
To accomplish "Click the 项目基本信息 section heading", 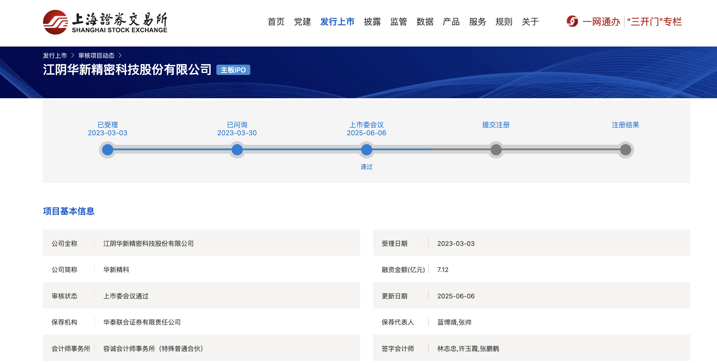I will click(69, 211).
